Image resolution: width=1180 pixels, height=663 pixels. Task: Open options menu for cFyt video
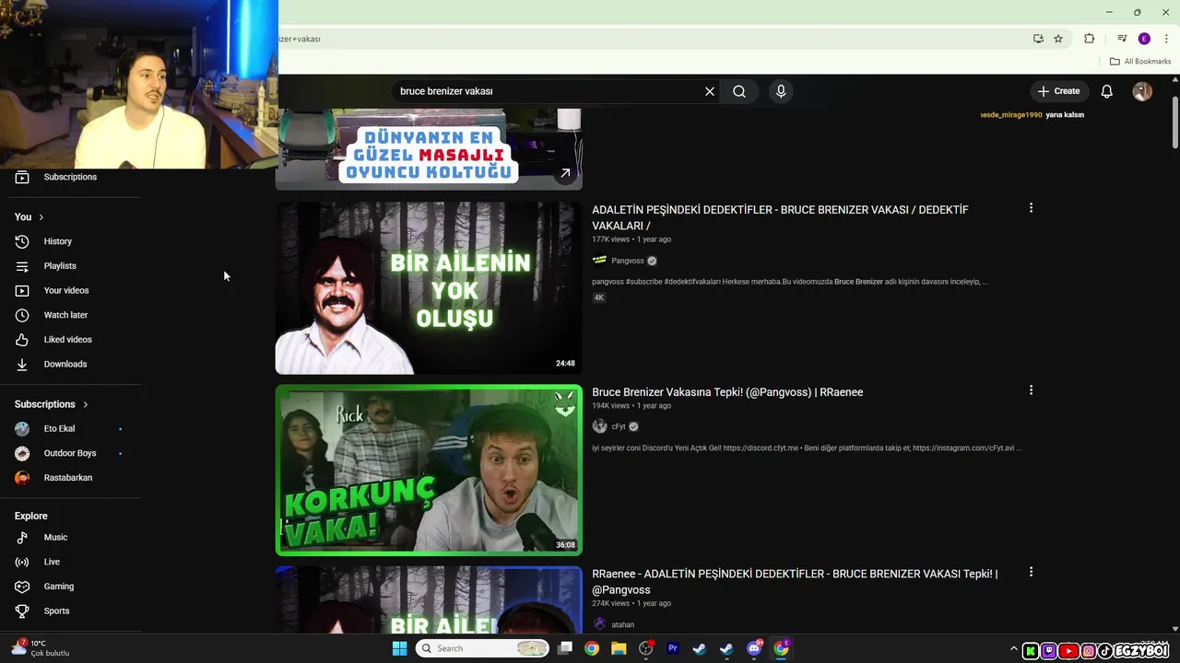[1031, 390]
